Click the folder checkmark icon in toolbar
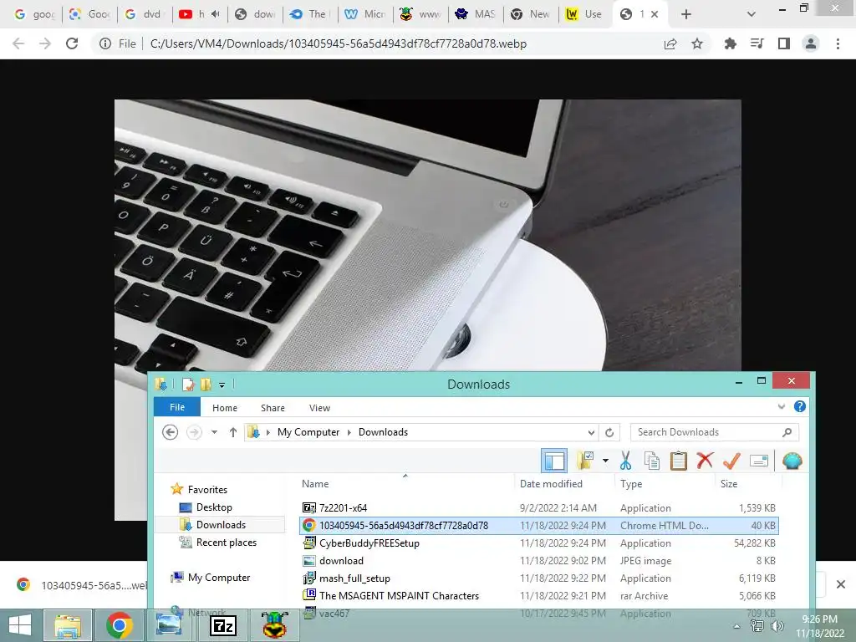This screenshot has height=642, width=856. point(586,461)
